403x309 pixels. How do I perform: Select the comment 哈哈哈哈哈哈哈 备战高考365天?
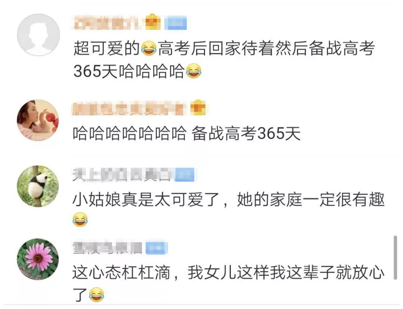click(x=187, y=133)
